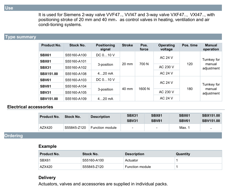The image size is (229, 195).
Task: Click the "Max. 1" accessories cell
Action: tap(185, 128)
